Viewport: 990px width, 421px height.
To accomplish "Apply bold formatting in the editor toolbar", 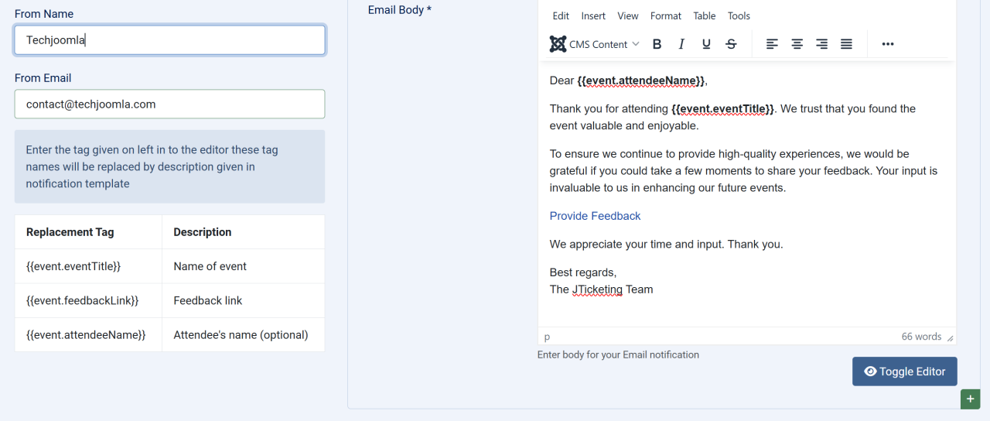I will pyautogui.click(x=657, y=44).
